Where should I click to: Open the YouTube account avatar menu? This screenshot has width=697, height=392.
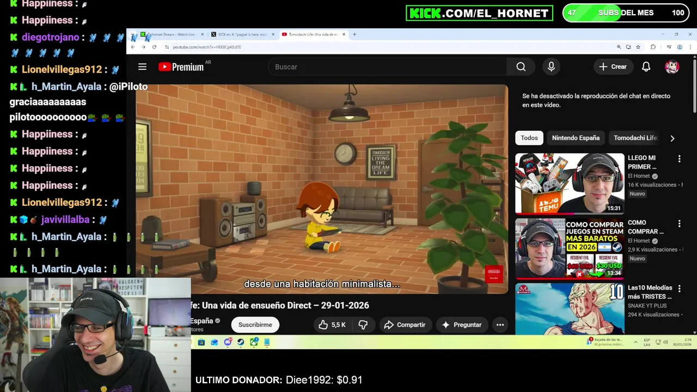tap(672, 66)
